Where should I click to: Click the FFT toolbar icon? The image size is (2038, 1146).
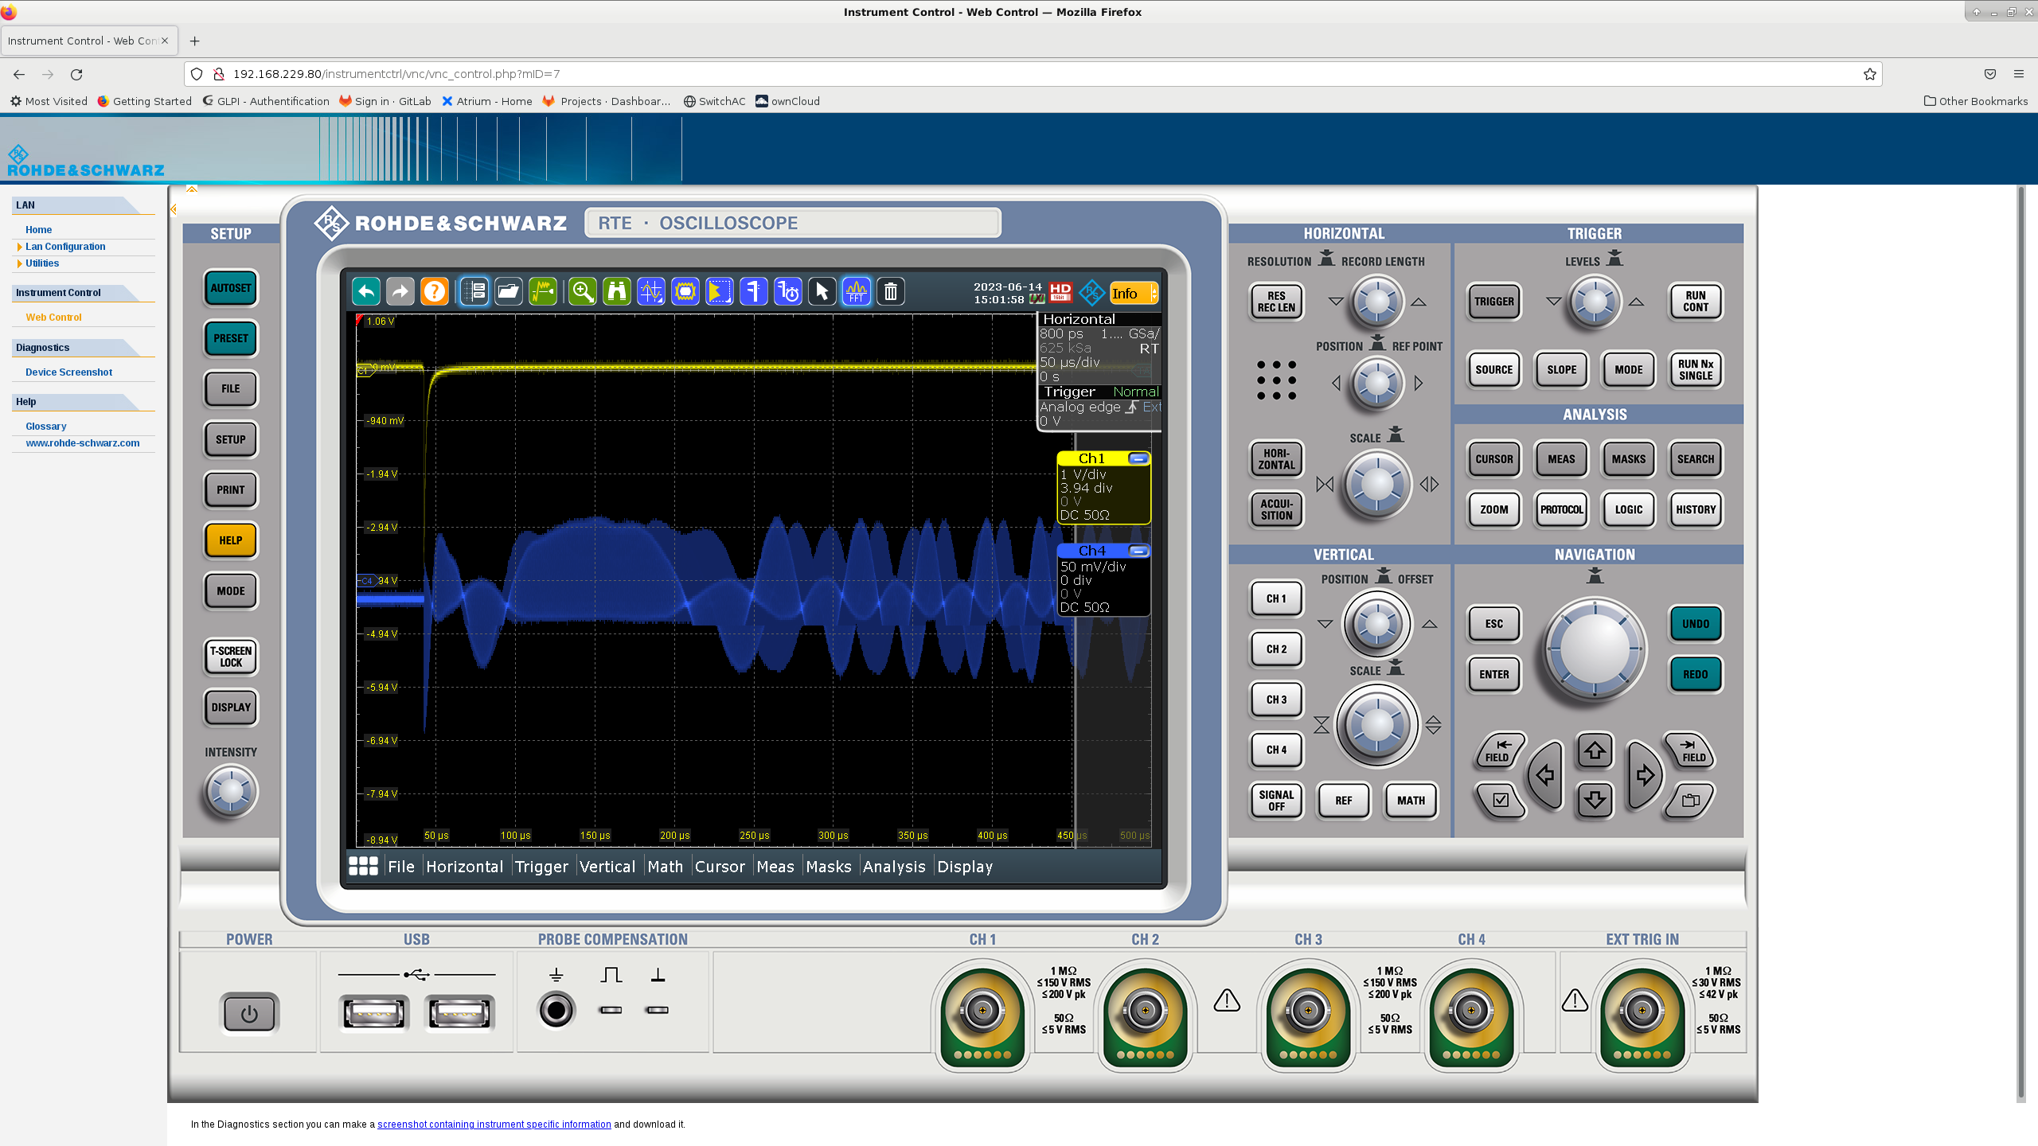856,291
